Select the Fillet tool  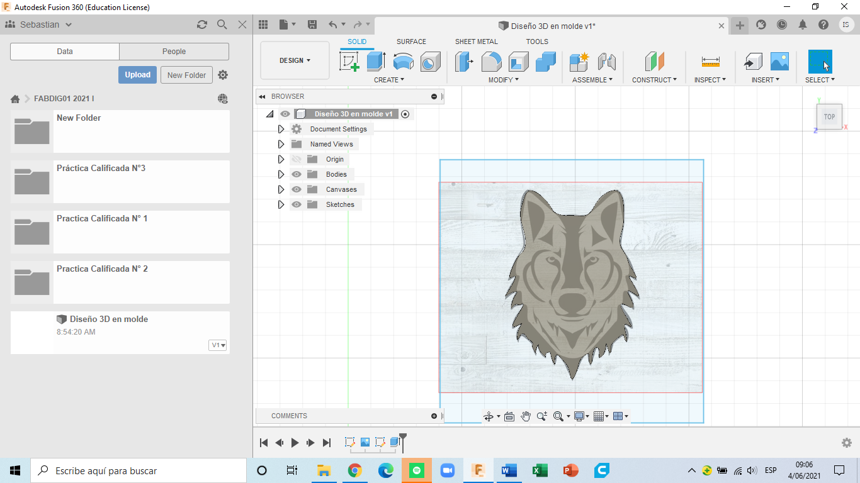(x=492, y=61)
